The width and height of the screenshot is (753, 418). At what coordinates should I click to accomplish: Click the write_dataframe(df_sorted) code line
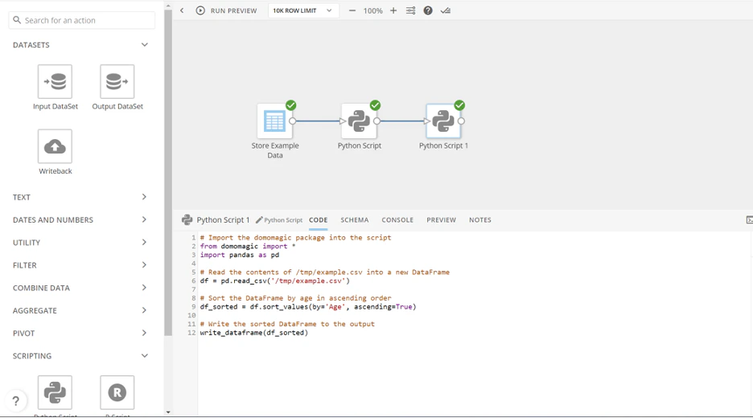coord(253,333)
